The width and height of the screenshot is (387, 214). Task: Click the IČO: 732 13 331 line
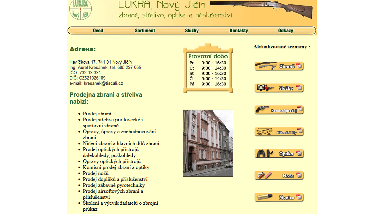tap(85, 73)
